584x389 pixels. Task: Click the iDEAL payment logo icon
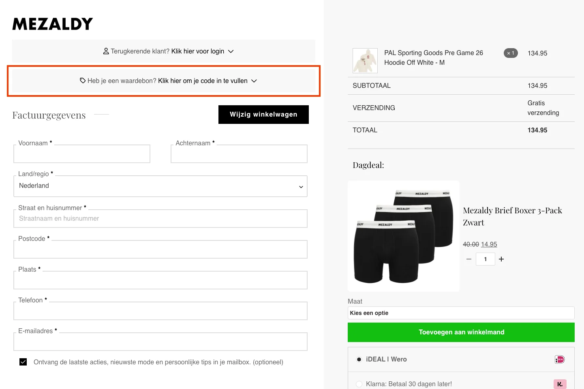pos(560,359)
